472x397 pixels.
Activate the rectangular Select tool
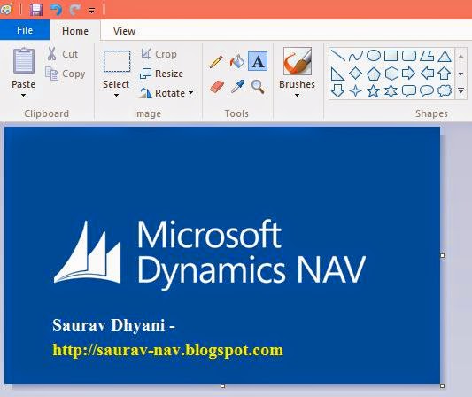tap(117, 61)
